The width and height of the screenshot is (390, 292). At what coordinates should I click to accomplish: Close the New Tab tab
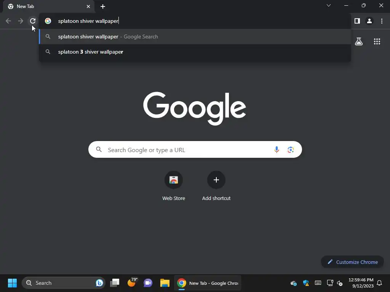coord(88,6)
